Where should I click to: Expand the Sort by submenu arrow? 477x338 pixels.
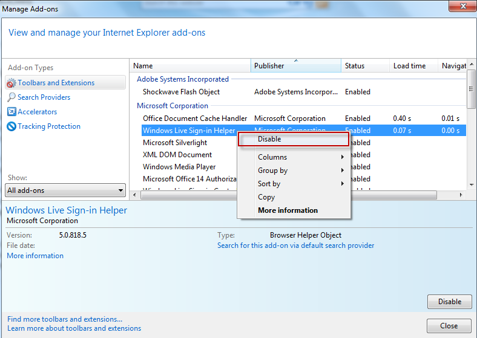pos(343,184)
